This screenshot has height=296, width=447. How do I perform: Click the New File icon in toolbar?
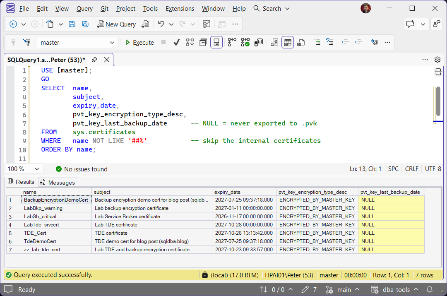(50, 24)
